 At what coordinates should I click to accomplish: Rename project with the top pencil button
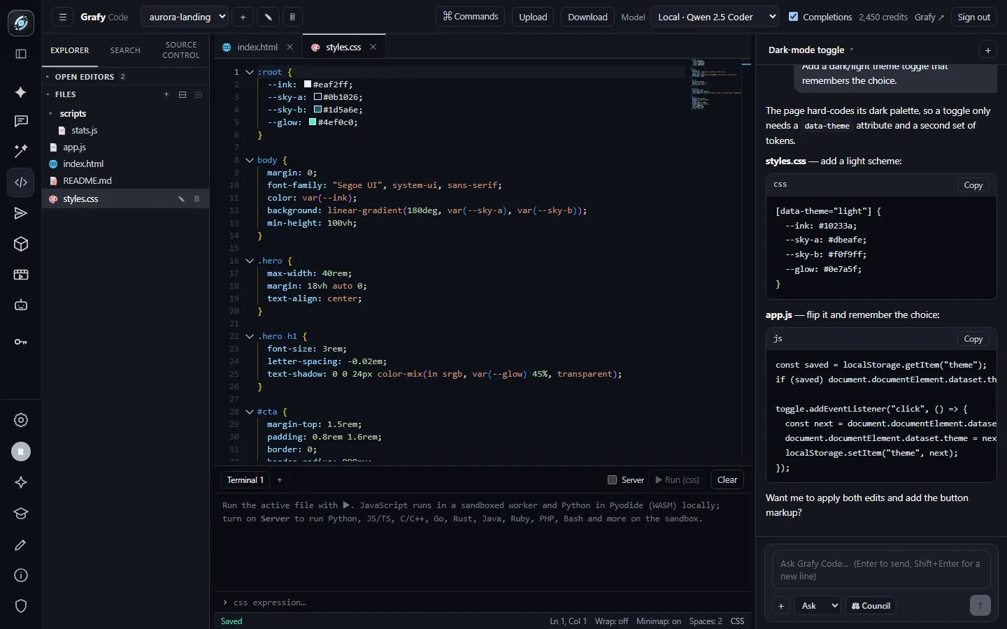[x=268, y=17]
